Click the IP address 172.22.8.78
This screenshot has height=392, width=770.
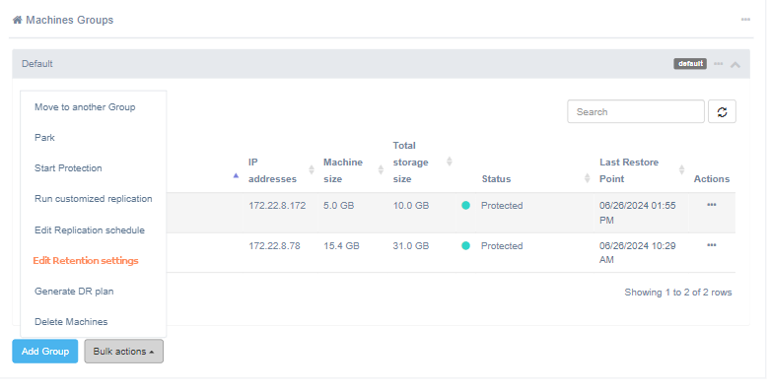click(x=274, y=246)
